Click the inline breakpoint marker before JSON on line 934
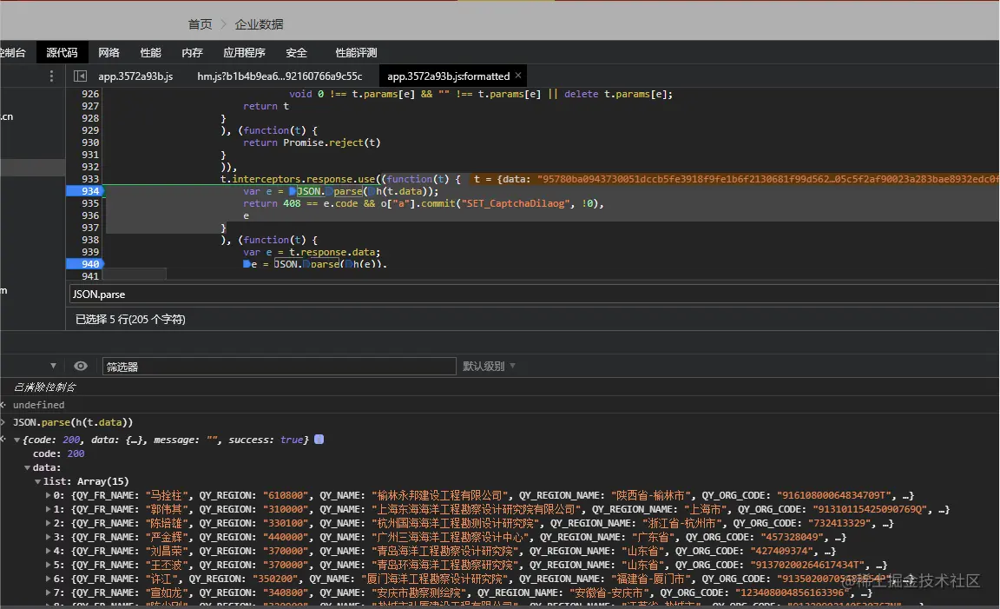 point(293,191)
